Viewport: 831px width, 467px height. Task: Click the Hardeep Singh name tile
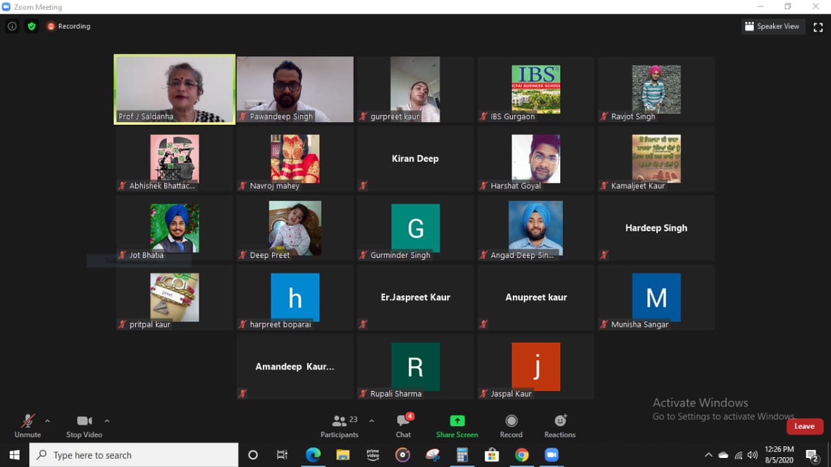click(656, 228)
